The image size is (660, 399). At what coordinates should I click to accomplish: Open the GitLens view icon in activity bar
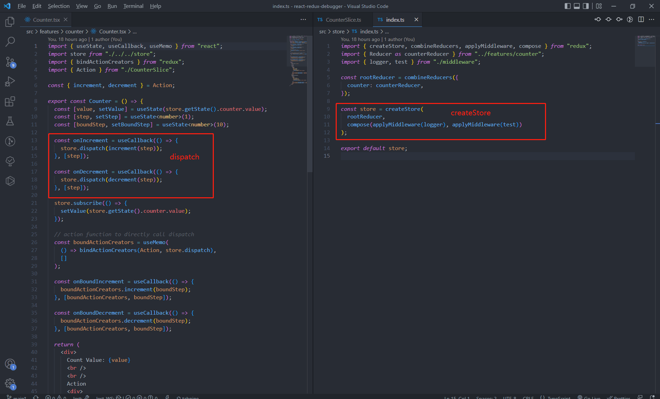click(x=10, y=141)
